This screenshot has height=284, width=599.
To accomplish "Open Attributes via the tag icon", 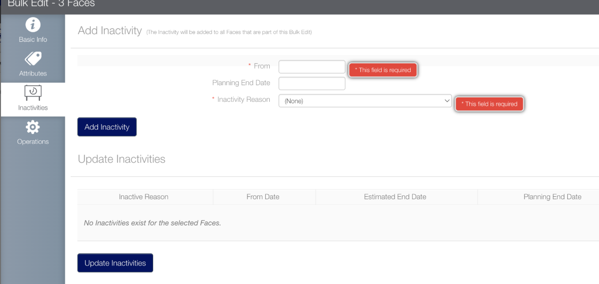I will click(33, 58).
